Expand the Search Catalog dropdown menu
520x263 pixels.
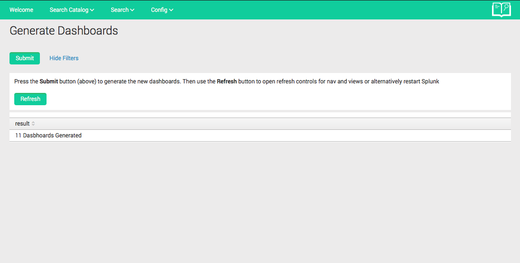72,10
